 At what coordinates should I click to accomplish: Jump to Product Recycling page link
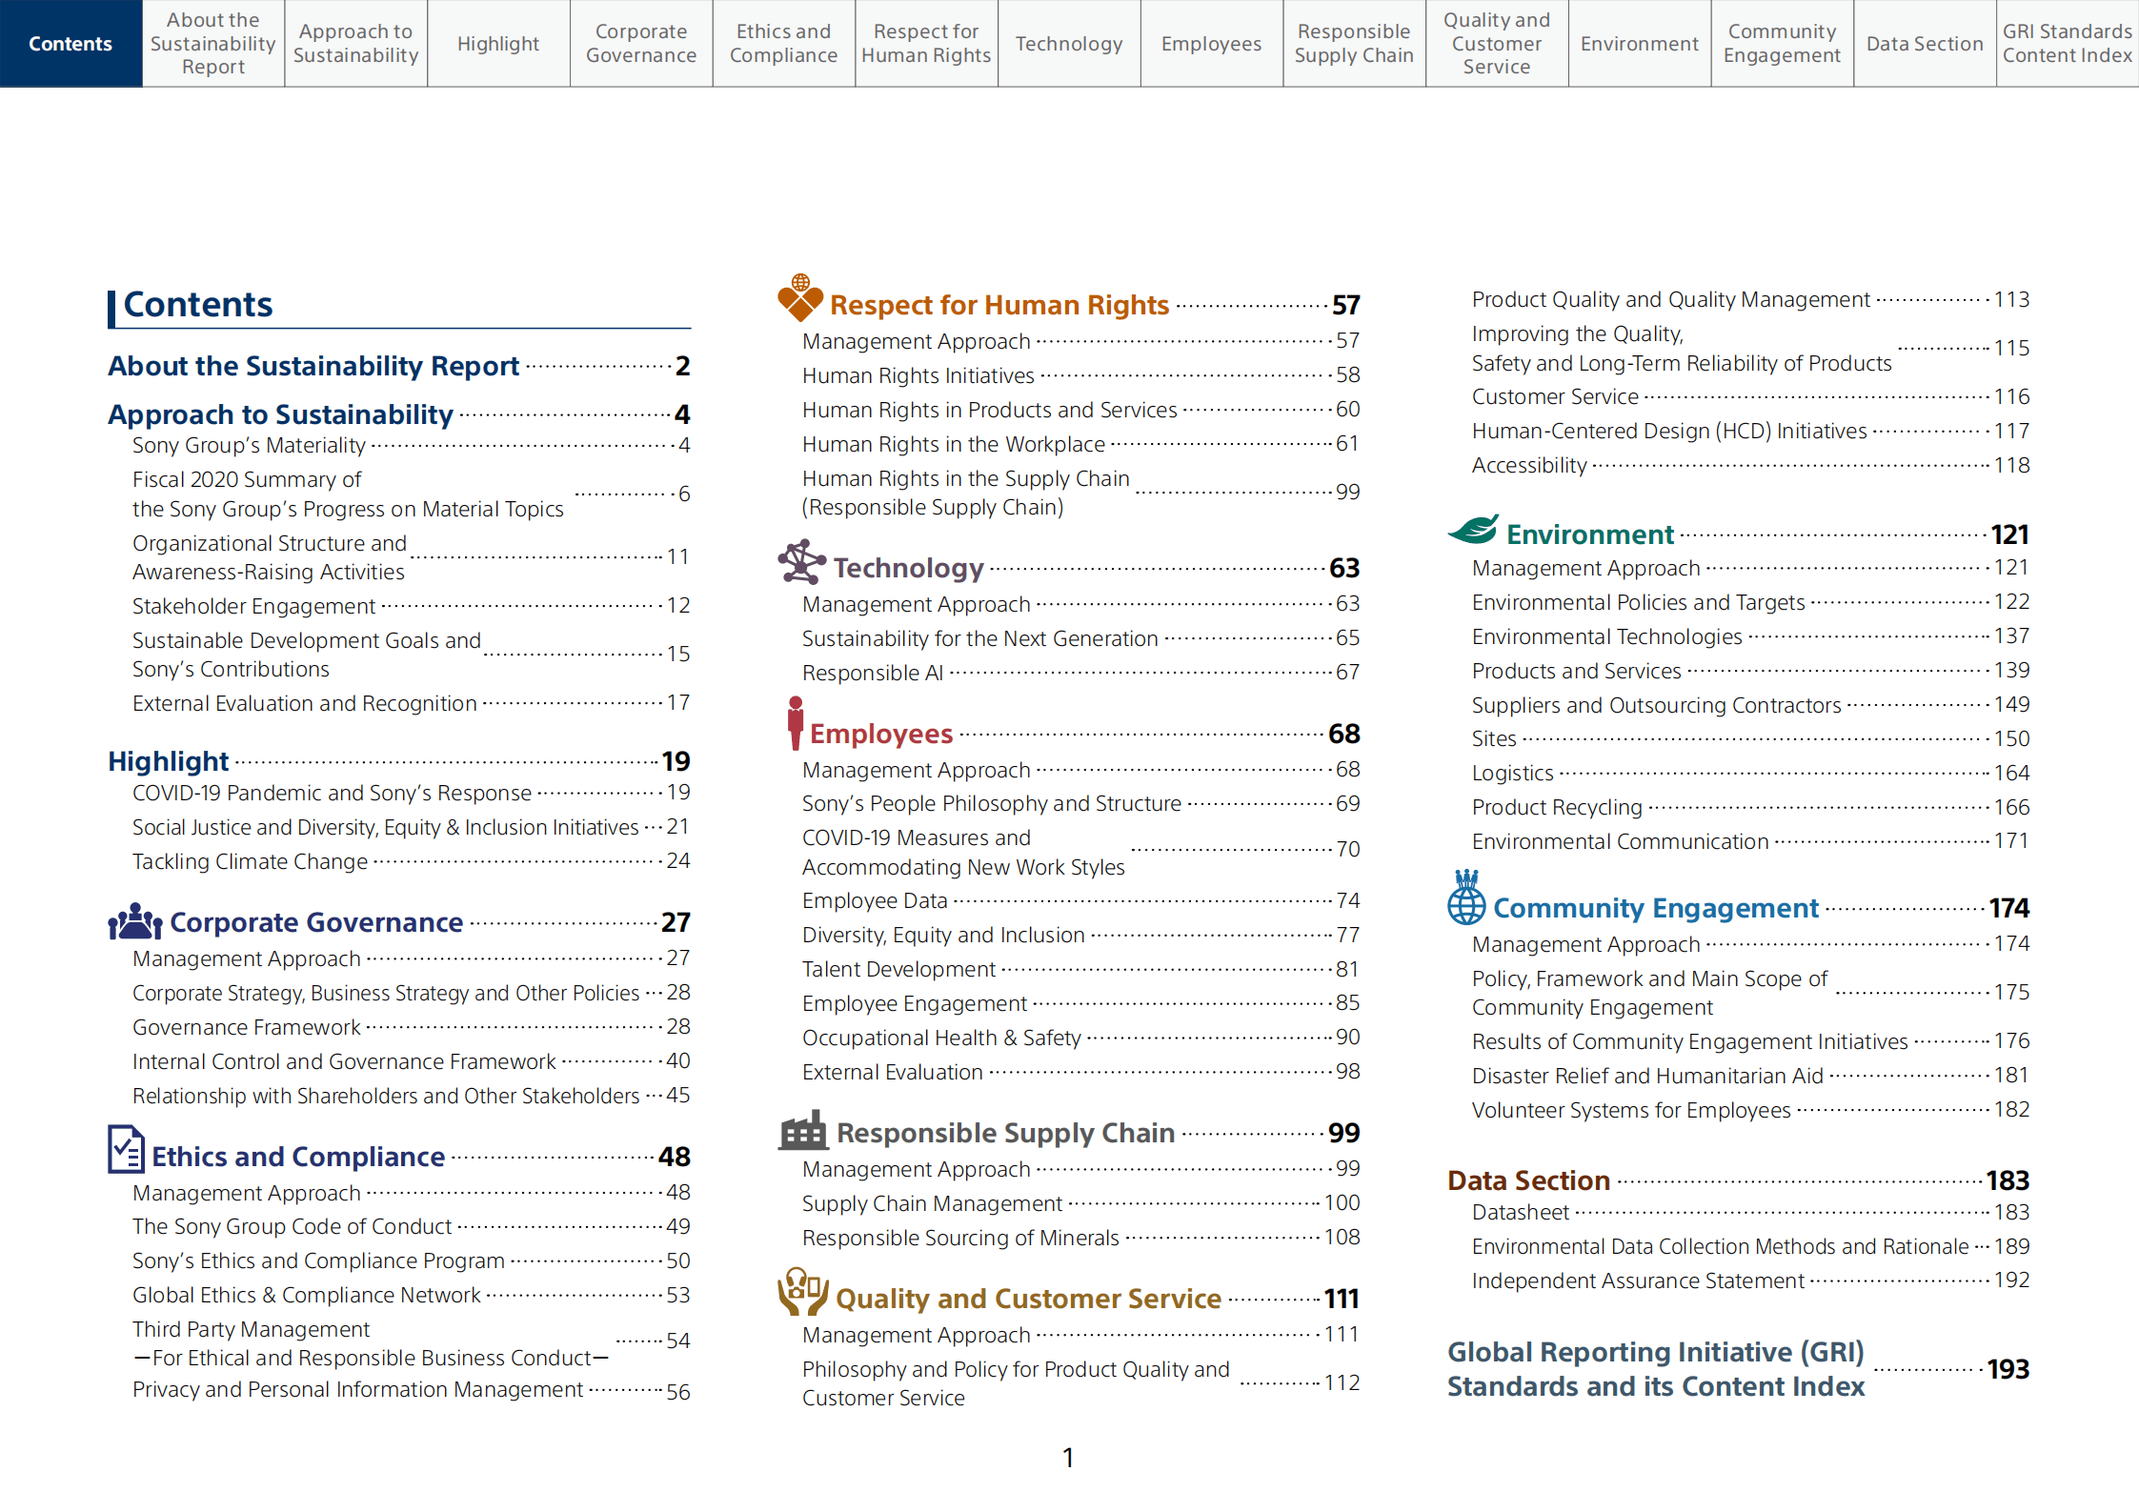[1556, 807]
